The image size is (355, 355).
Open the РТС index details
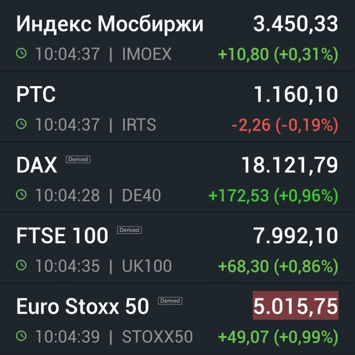[36, 95]
